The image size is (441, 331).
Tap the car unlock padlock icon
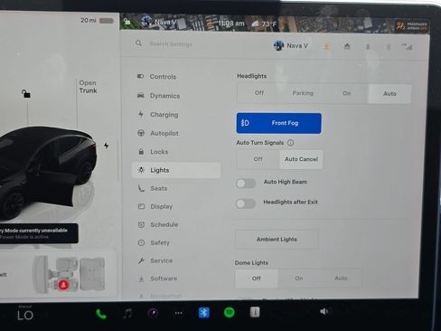pyautogui.click(x=26, y=94)
